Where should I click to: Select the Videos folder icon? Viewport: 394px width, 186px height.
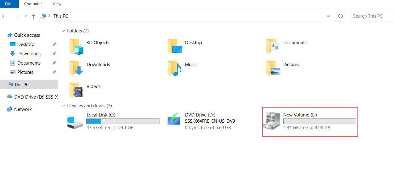(76, 90)
